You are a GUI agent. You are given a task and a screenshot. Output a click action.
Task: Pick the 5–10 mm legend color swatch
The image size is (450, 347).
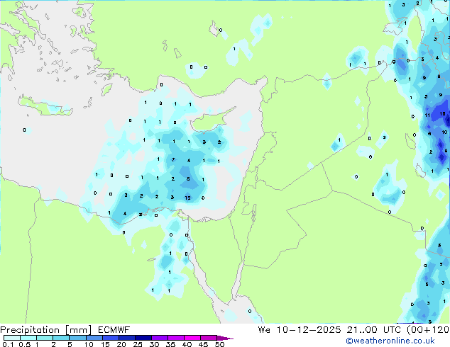pos(77,338)
